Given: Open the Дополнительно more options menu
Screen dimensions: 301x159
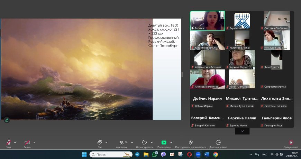Looking at the screenshot, I should coord(218,144).
